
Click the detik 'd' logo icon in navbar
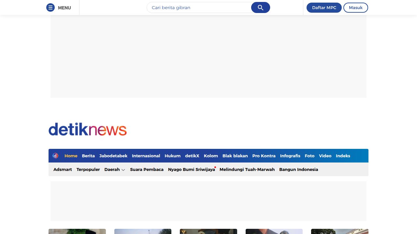pos(55,156)
